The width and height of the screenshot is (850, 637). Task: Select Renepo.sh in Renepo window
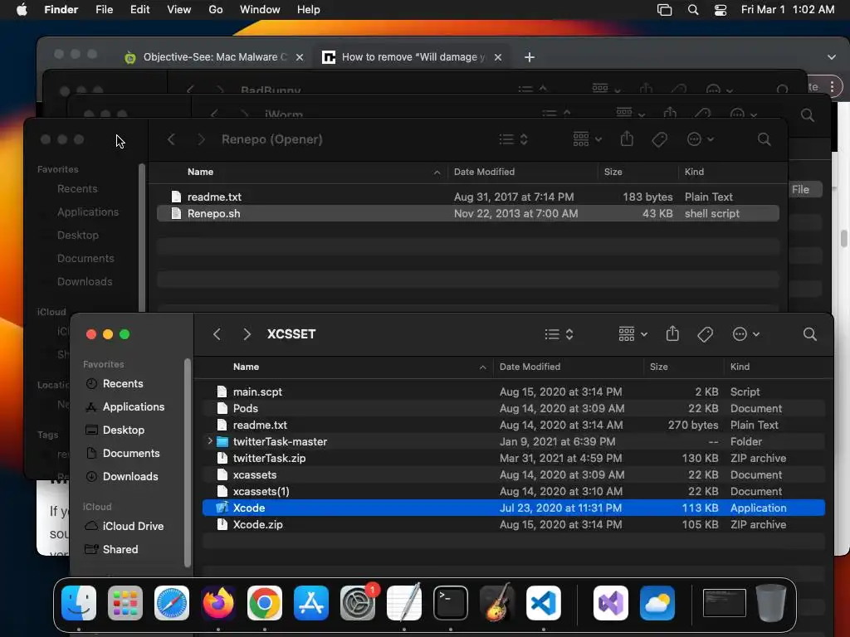pos(468,213)
